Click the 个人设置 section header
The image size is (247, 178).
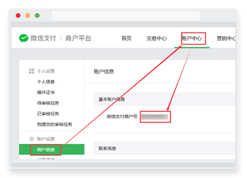click(x=46, y=71)
